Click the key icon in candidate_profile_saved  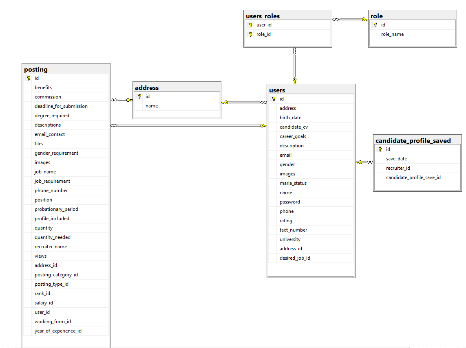pos(380,149)
